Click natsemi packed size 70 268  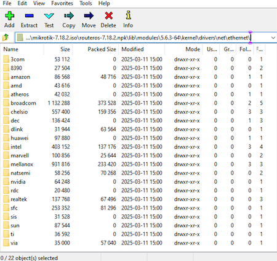(108, 173)
